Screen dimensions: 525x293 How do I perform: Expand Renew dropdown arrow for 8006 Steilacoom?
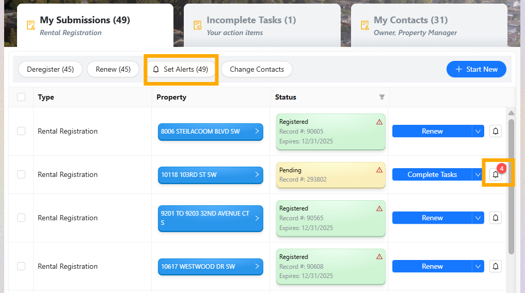pyautogui.click(x=478, y=131)
